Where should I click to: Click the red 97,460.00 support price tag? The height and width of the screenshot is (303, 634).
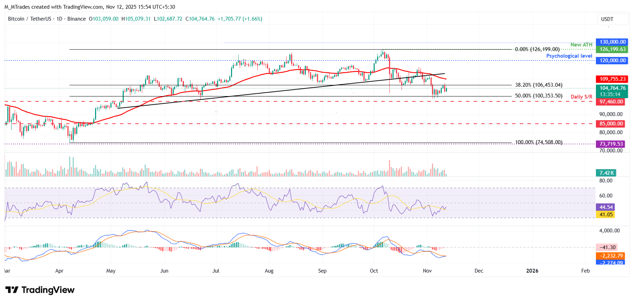611,102
